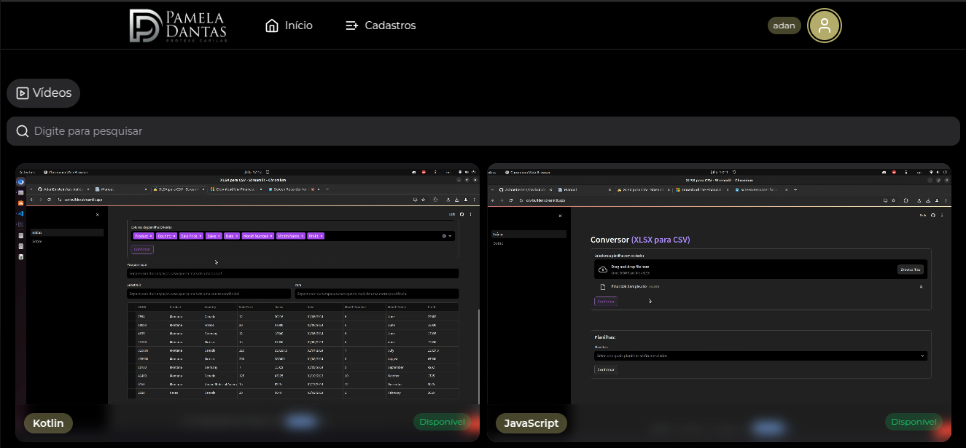Viewport: 966px width, 448px height.
Task: Click cloud upload icon in JavaScript video preview
Action: point(602,270)
